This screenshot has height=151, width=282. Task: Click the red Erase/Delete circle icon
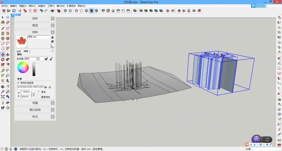pos(35,11)
